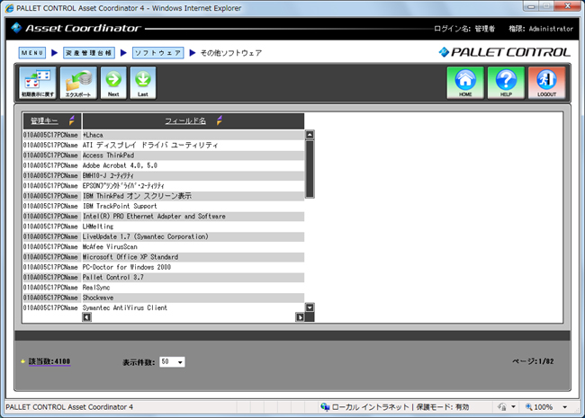Open the 資産管理台帳 breadcrumb
This screenshot has height=418, width=585.
coord(89,53)
